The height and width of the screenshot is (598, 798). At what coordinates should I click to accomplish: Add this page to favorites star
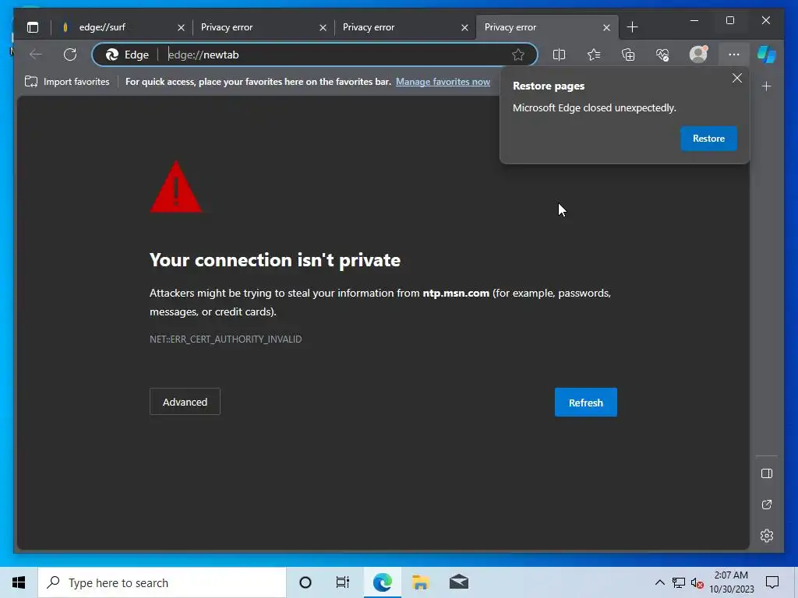[518, 55]
